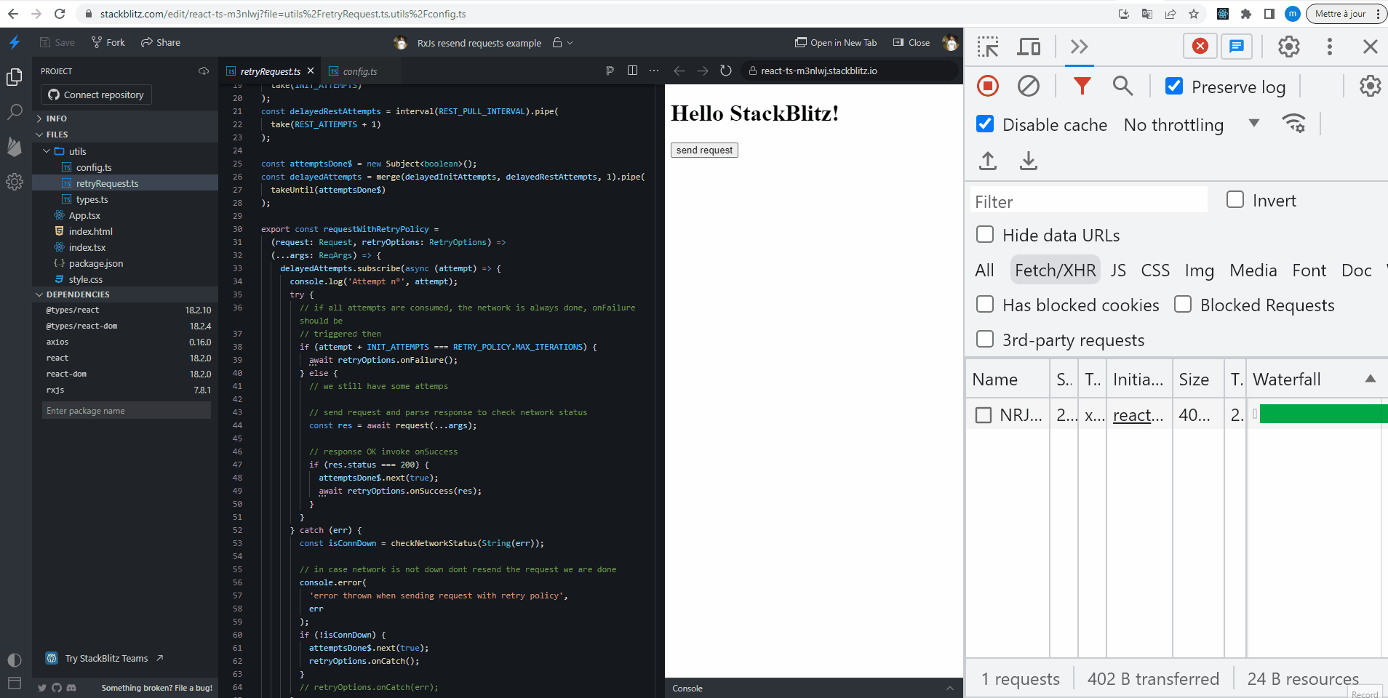
Task: Import HAR file upload icon
Action: [x=988, y=161]
